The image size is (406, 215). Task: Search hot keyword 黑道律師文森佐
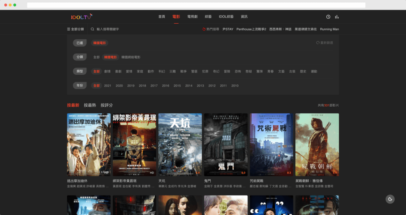click(x=306, y=29)
